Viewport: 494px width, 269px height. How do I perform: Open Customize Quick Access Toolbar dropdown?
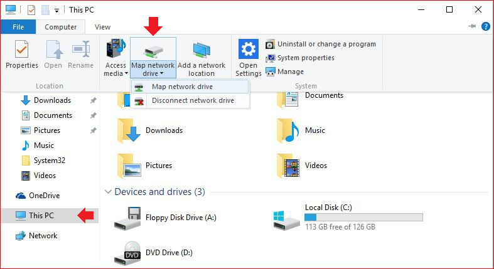point(56,11)
